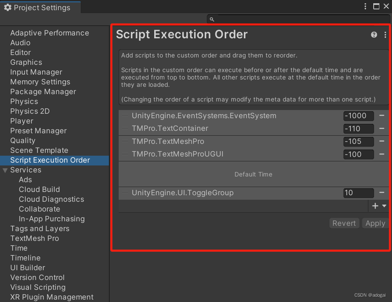The width and height of the screenshot is (392, 302).
Task: Select the Physics category
Action: click(24, 101)
